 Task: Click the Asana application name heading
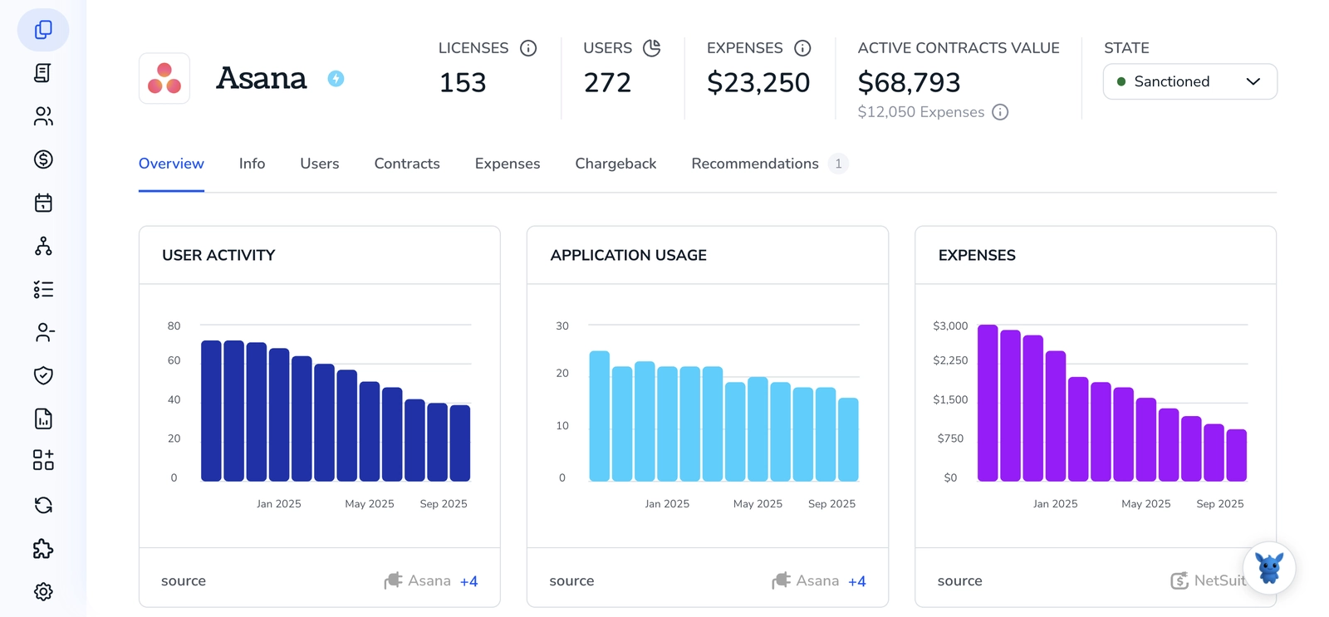[262, 78]
